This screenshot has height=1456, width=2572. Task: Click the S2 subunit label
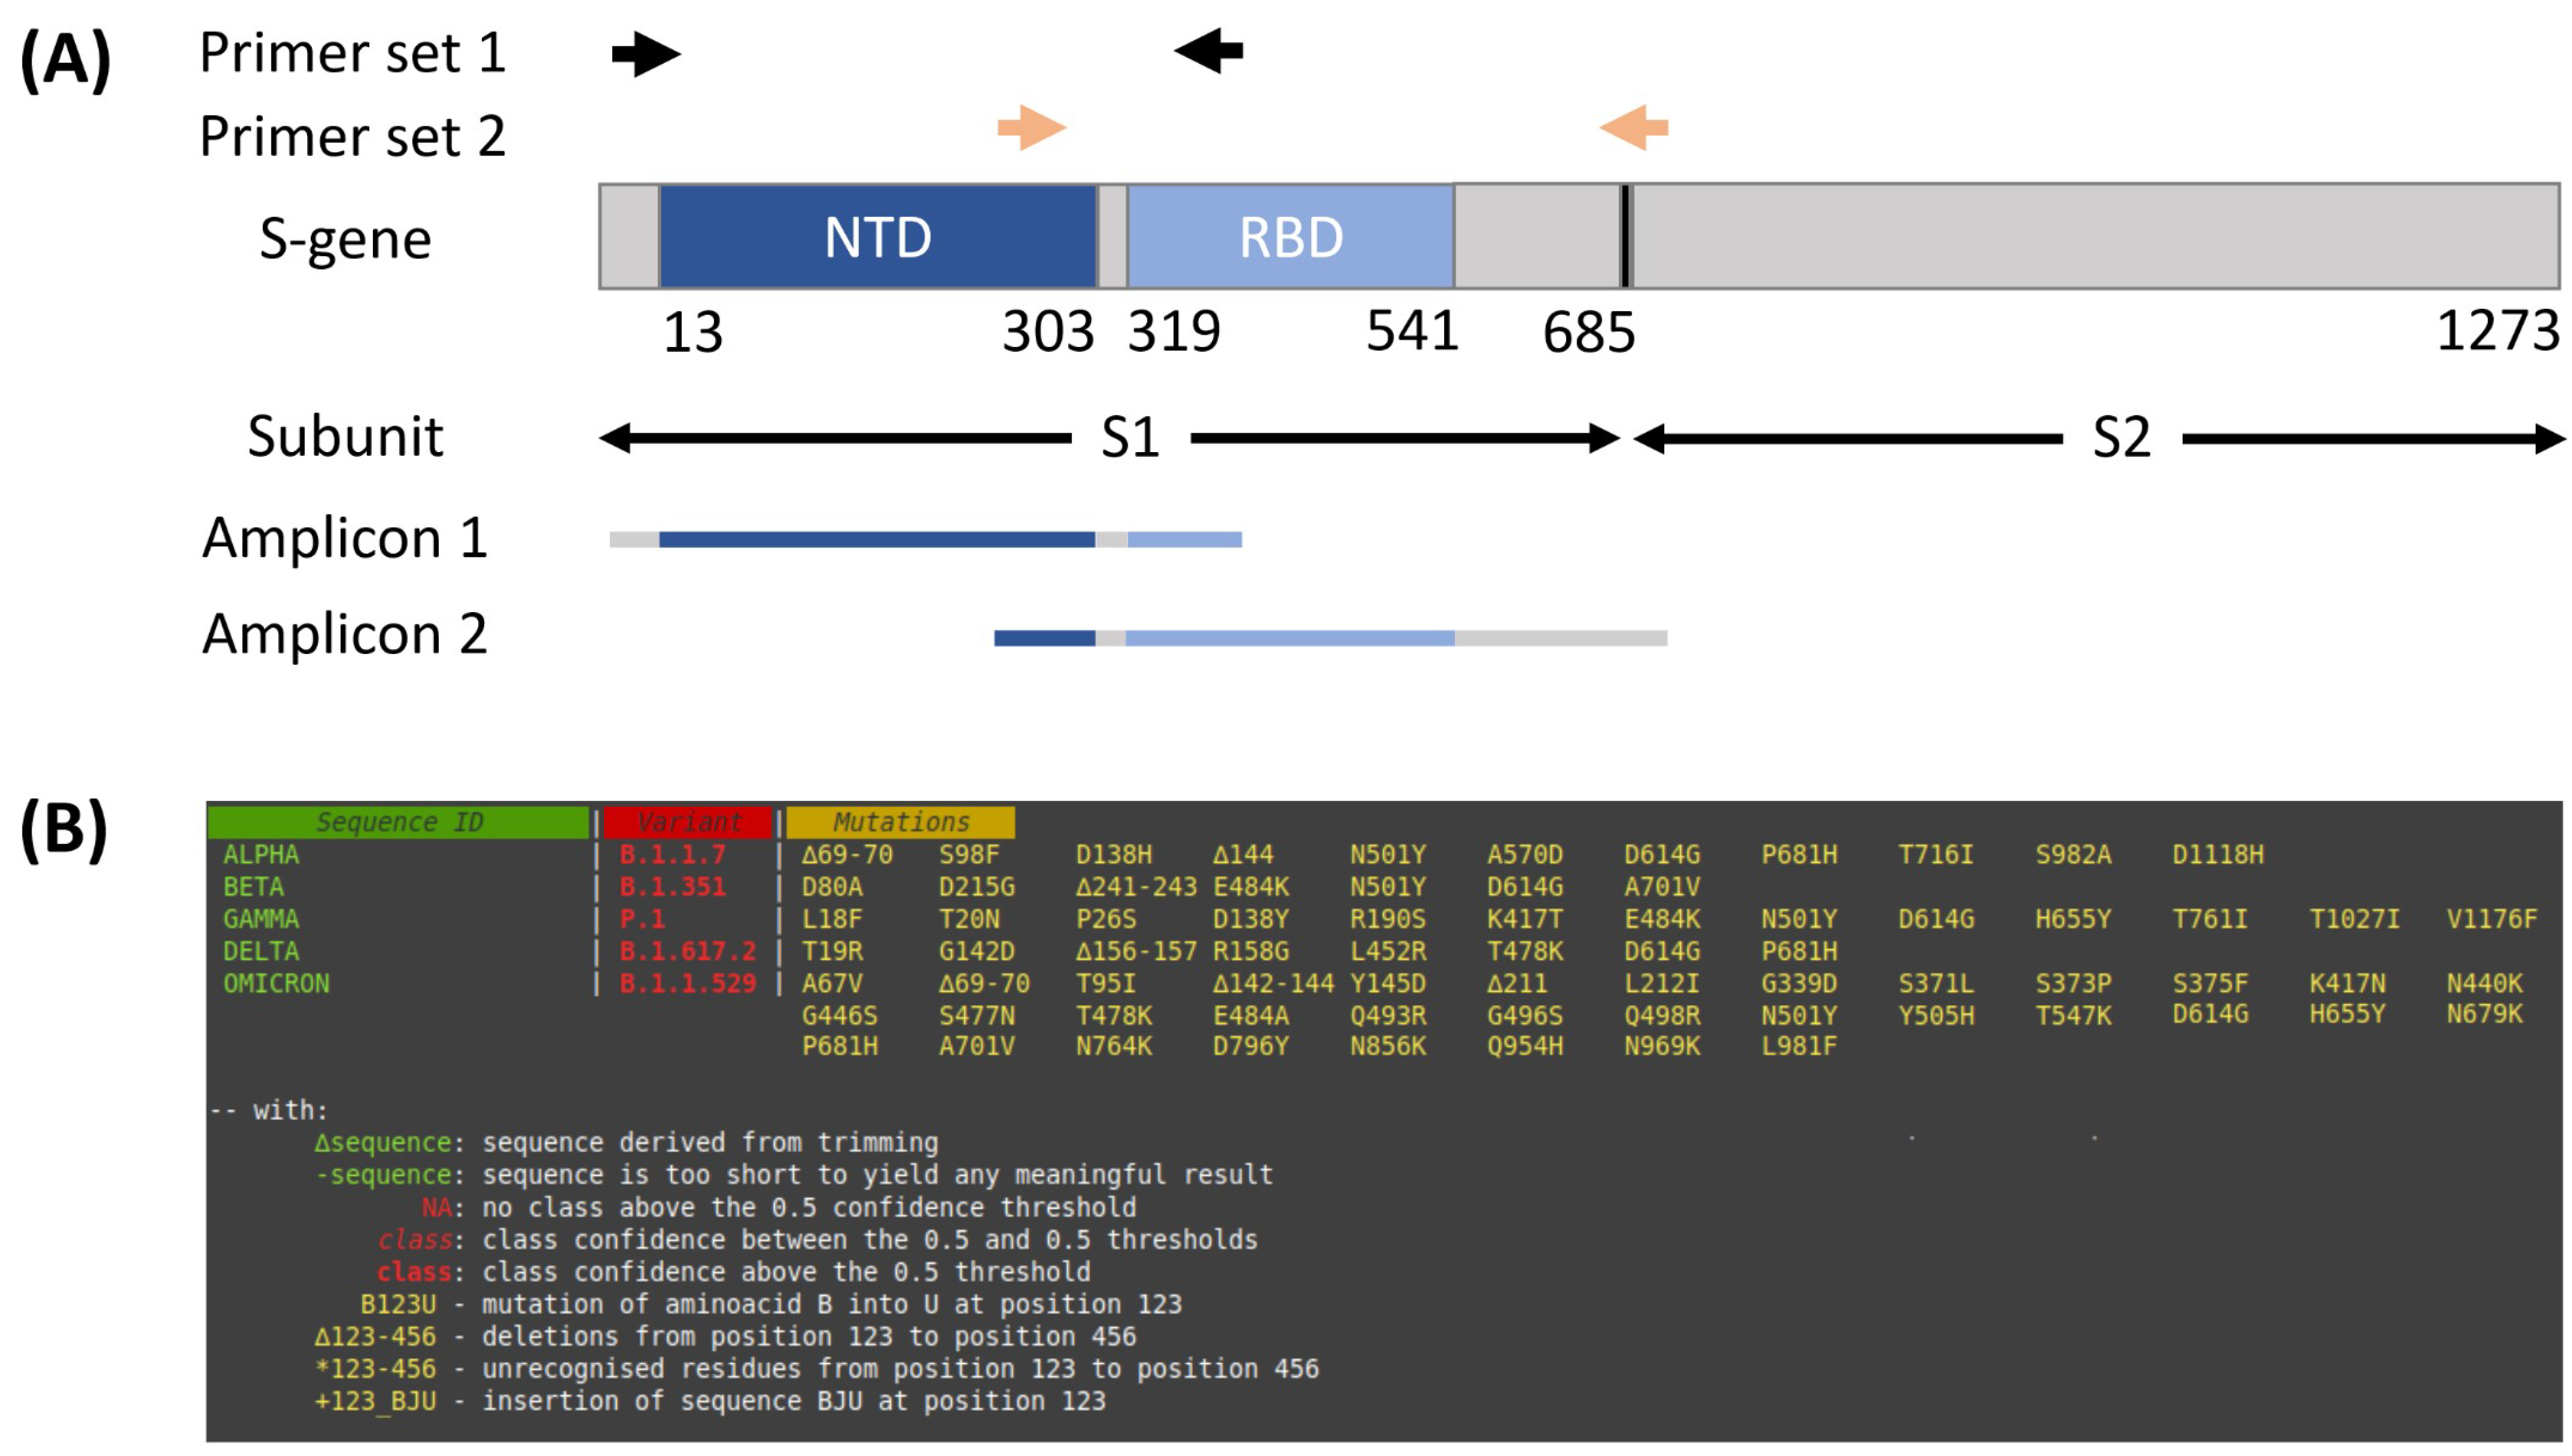2121,438
